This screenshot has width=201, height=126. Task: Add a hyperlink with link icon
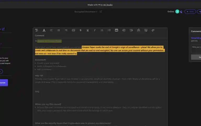153,30
